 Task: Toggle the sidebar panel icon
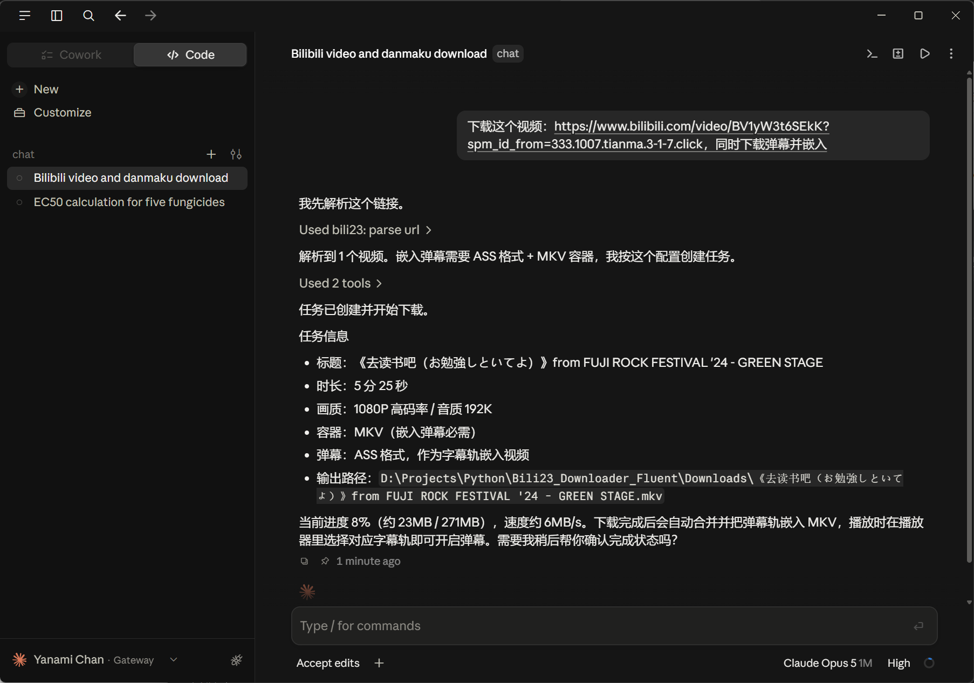coord(57,16)
